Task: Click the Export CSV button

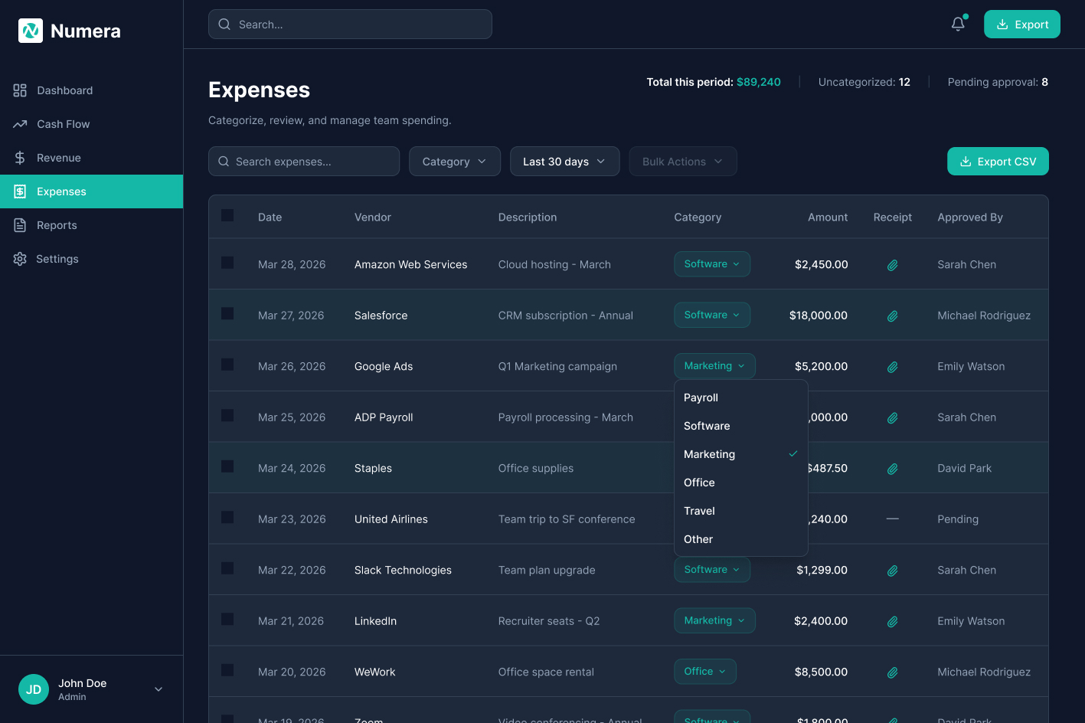Action: point(998,162)
